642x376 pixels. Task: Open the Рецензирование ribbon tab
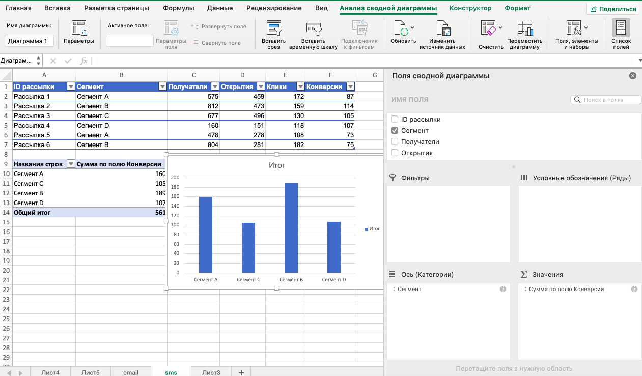click(x=274, y=8)
